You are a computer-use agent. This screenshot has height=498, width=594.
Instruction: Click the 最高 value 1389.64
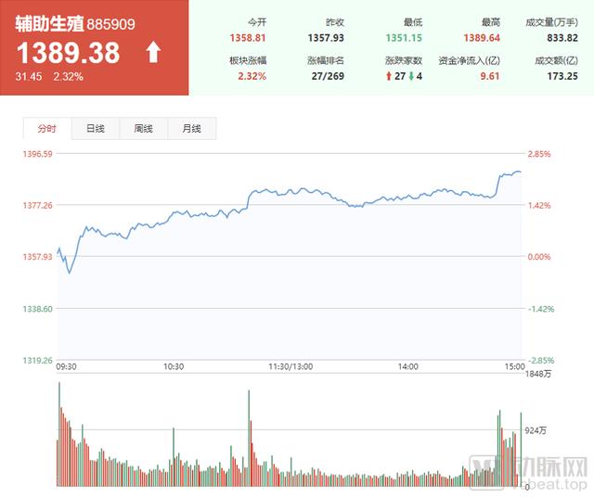point(482,38)
